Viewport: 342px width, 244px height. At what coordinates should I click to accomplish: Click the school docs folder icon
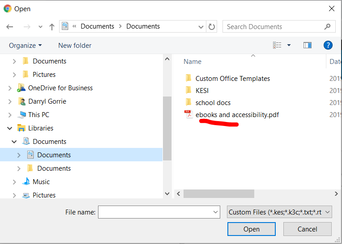point(188,102)
